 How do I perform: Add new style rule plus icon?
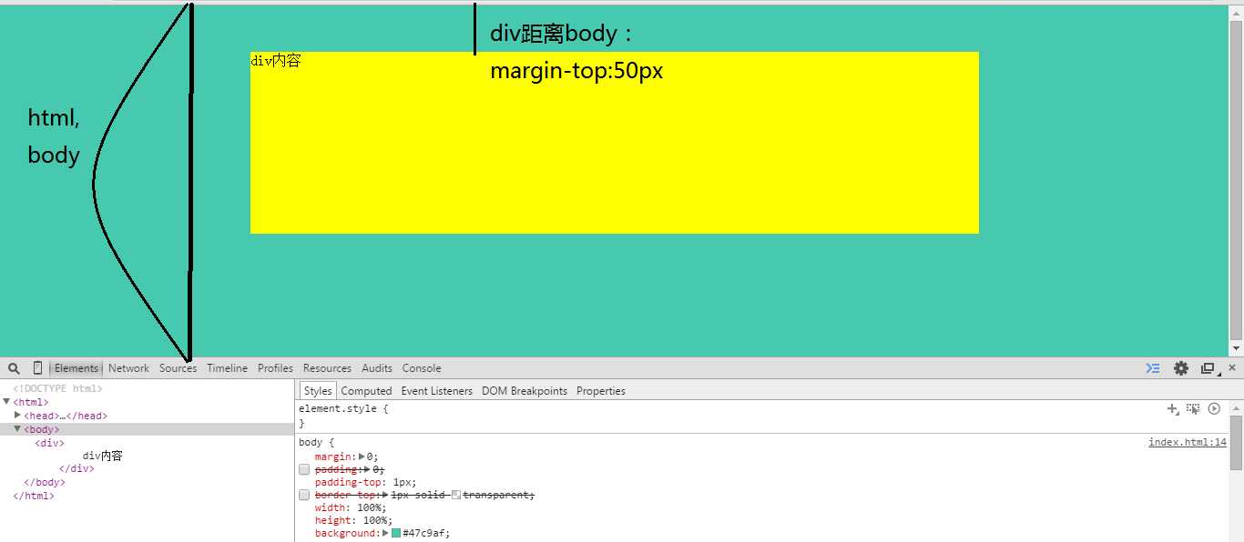(1173, 409)
